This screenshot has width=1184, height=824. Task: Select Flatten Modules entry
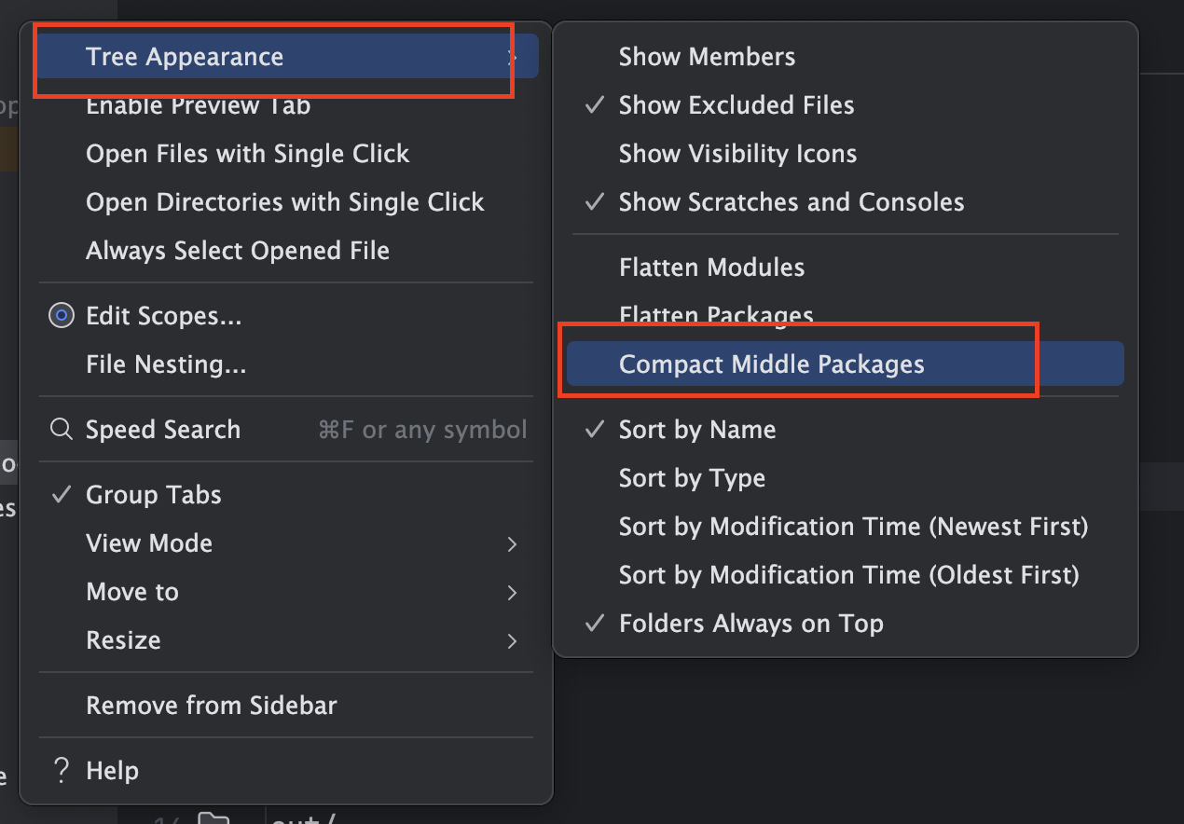pos(711,268)
